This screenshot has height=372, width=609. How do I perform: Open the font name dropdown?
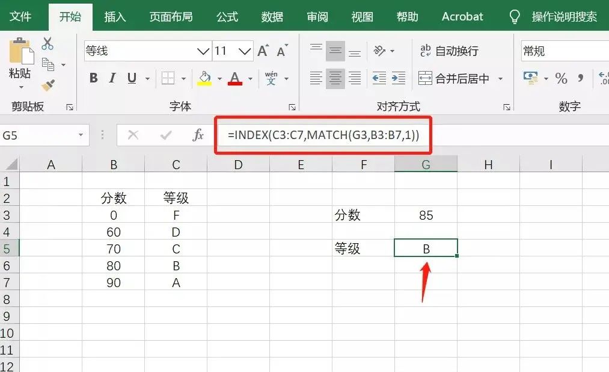(202, 51)
